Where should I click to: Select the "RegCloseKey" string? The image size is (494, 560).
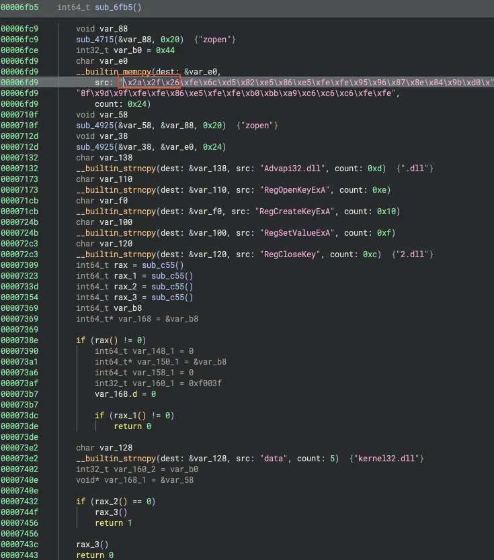pos(290,254)
